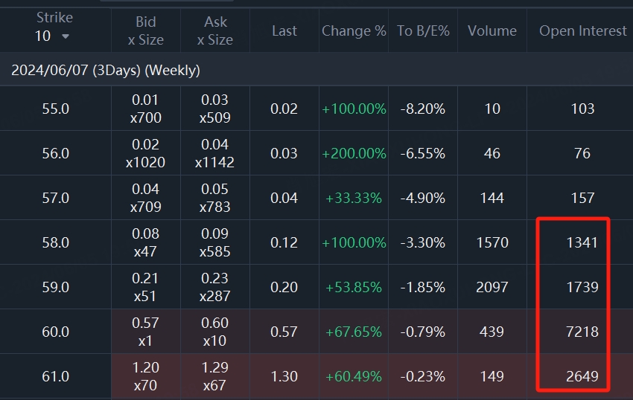The image size is (633, 400).
Task: Click the volume value 2097
Action: coord(492,287)
